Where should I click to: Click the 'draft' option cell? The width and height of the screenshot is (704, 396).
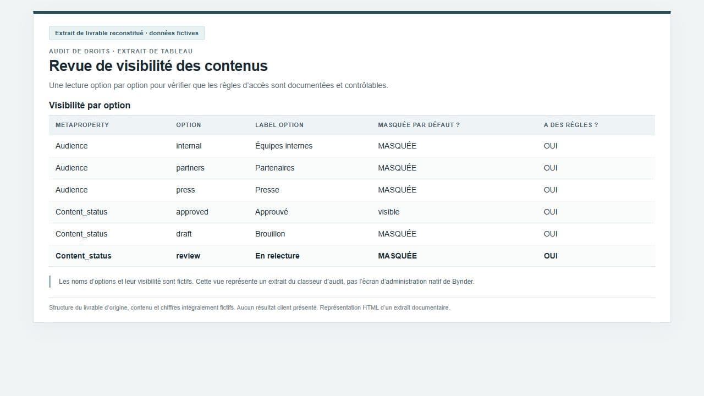pos(184,234)
